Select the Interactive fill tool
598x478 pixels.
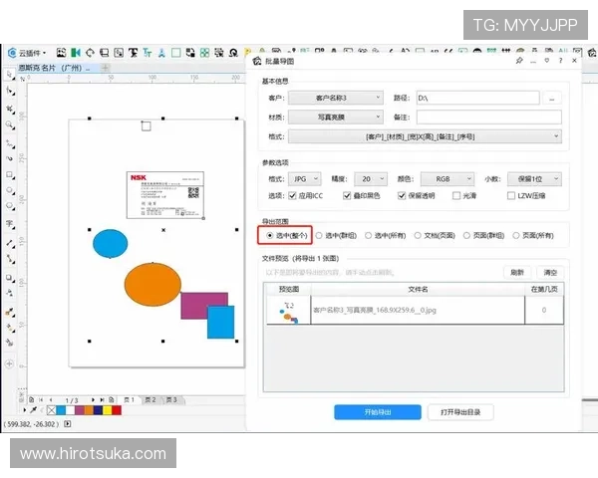pos(10,328)
